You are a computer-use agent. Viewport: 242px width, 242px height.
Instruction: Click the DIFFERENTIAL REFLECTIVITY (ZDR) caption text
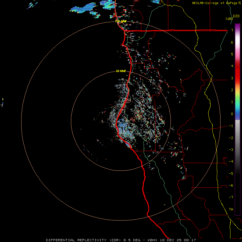(84, 240)
